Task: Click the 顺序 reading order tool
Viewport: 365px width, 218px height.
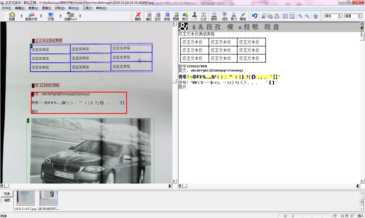Action: (x=214, y=16)
